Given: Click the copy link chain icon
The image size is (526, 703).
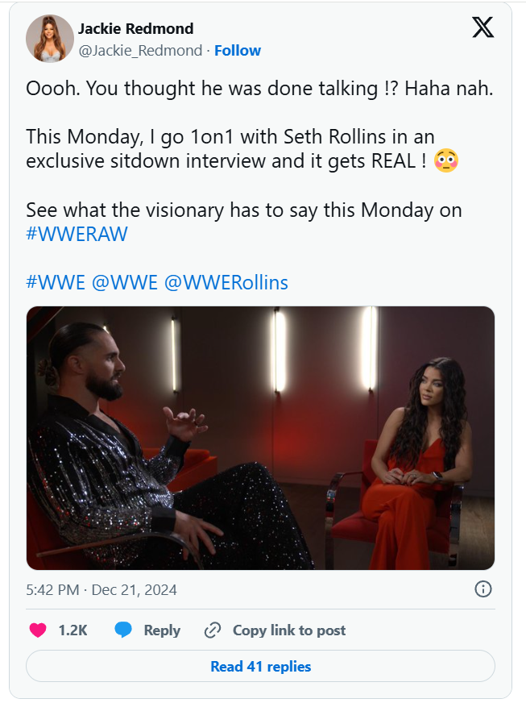Looking at the screenshot, I should 213,630.
